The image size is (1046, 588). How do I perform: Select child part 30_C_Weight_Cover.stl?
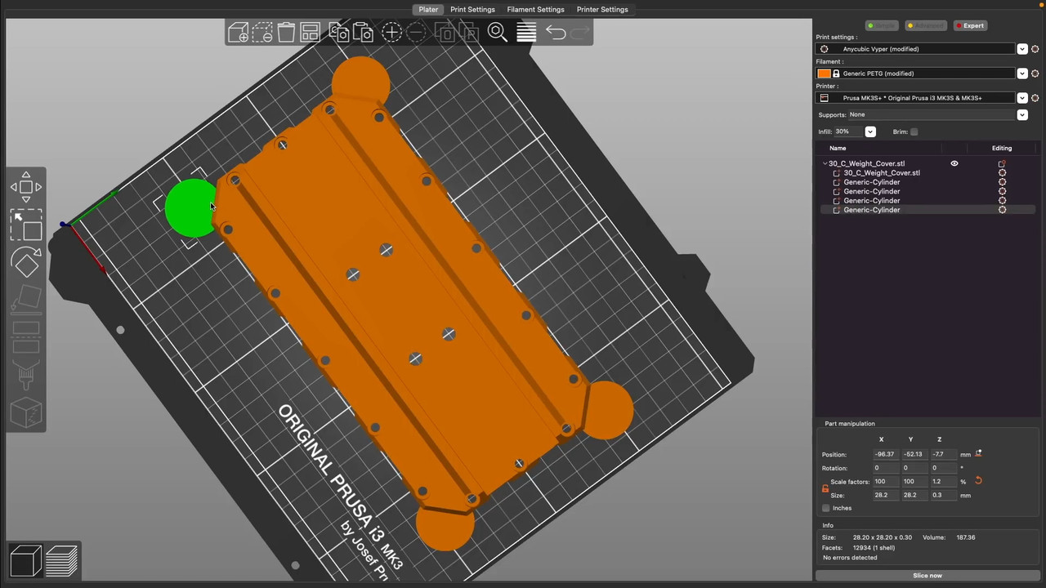click(x=882, y=173)
